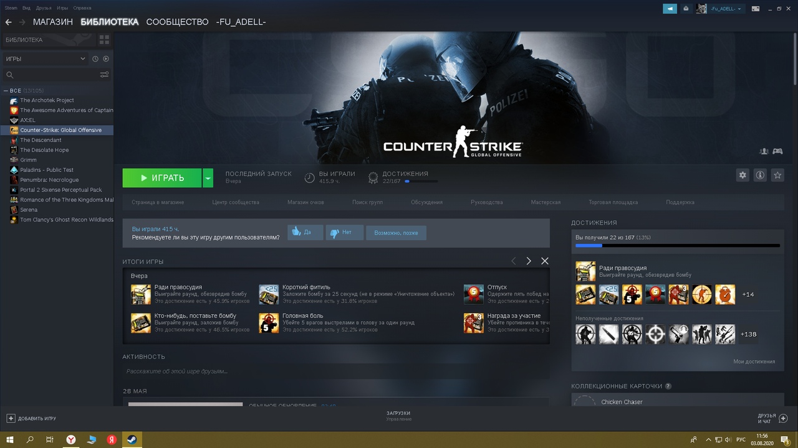Click the Головная боль achievement icon in summary
798x448 pixels.
click(x=269, y=323)
